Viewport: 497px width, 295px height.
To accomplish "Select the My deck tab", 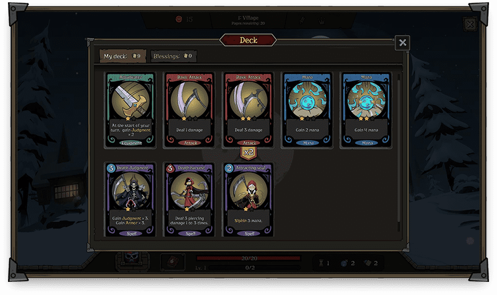I will coord(122,56).
